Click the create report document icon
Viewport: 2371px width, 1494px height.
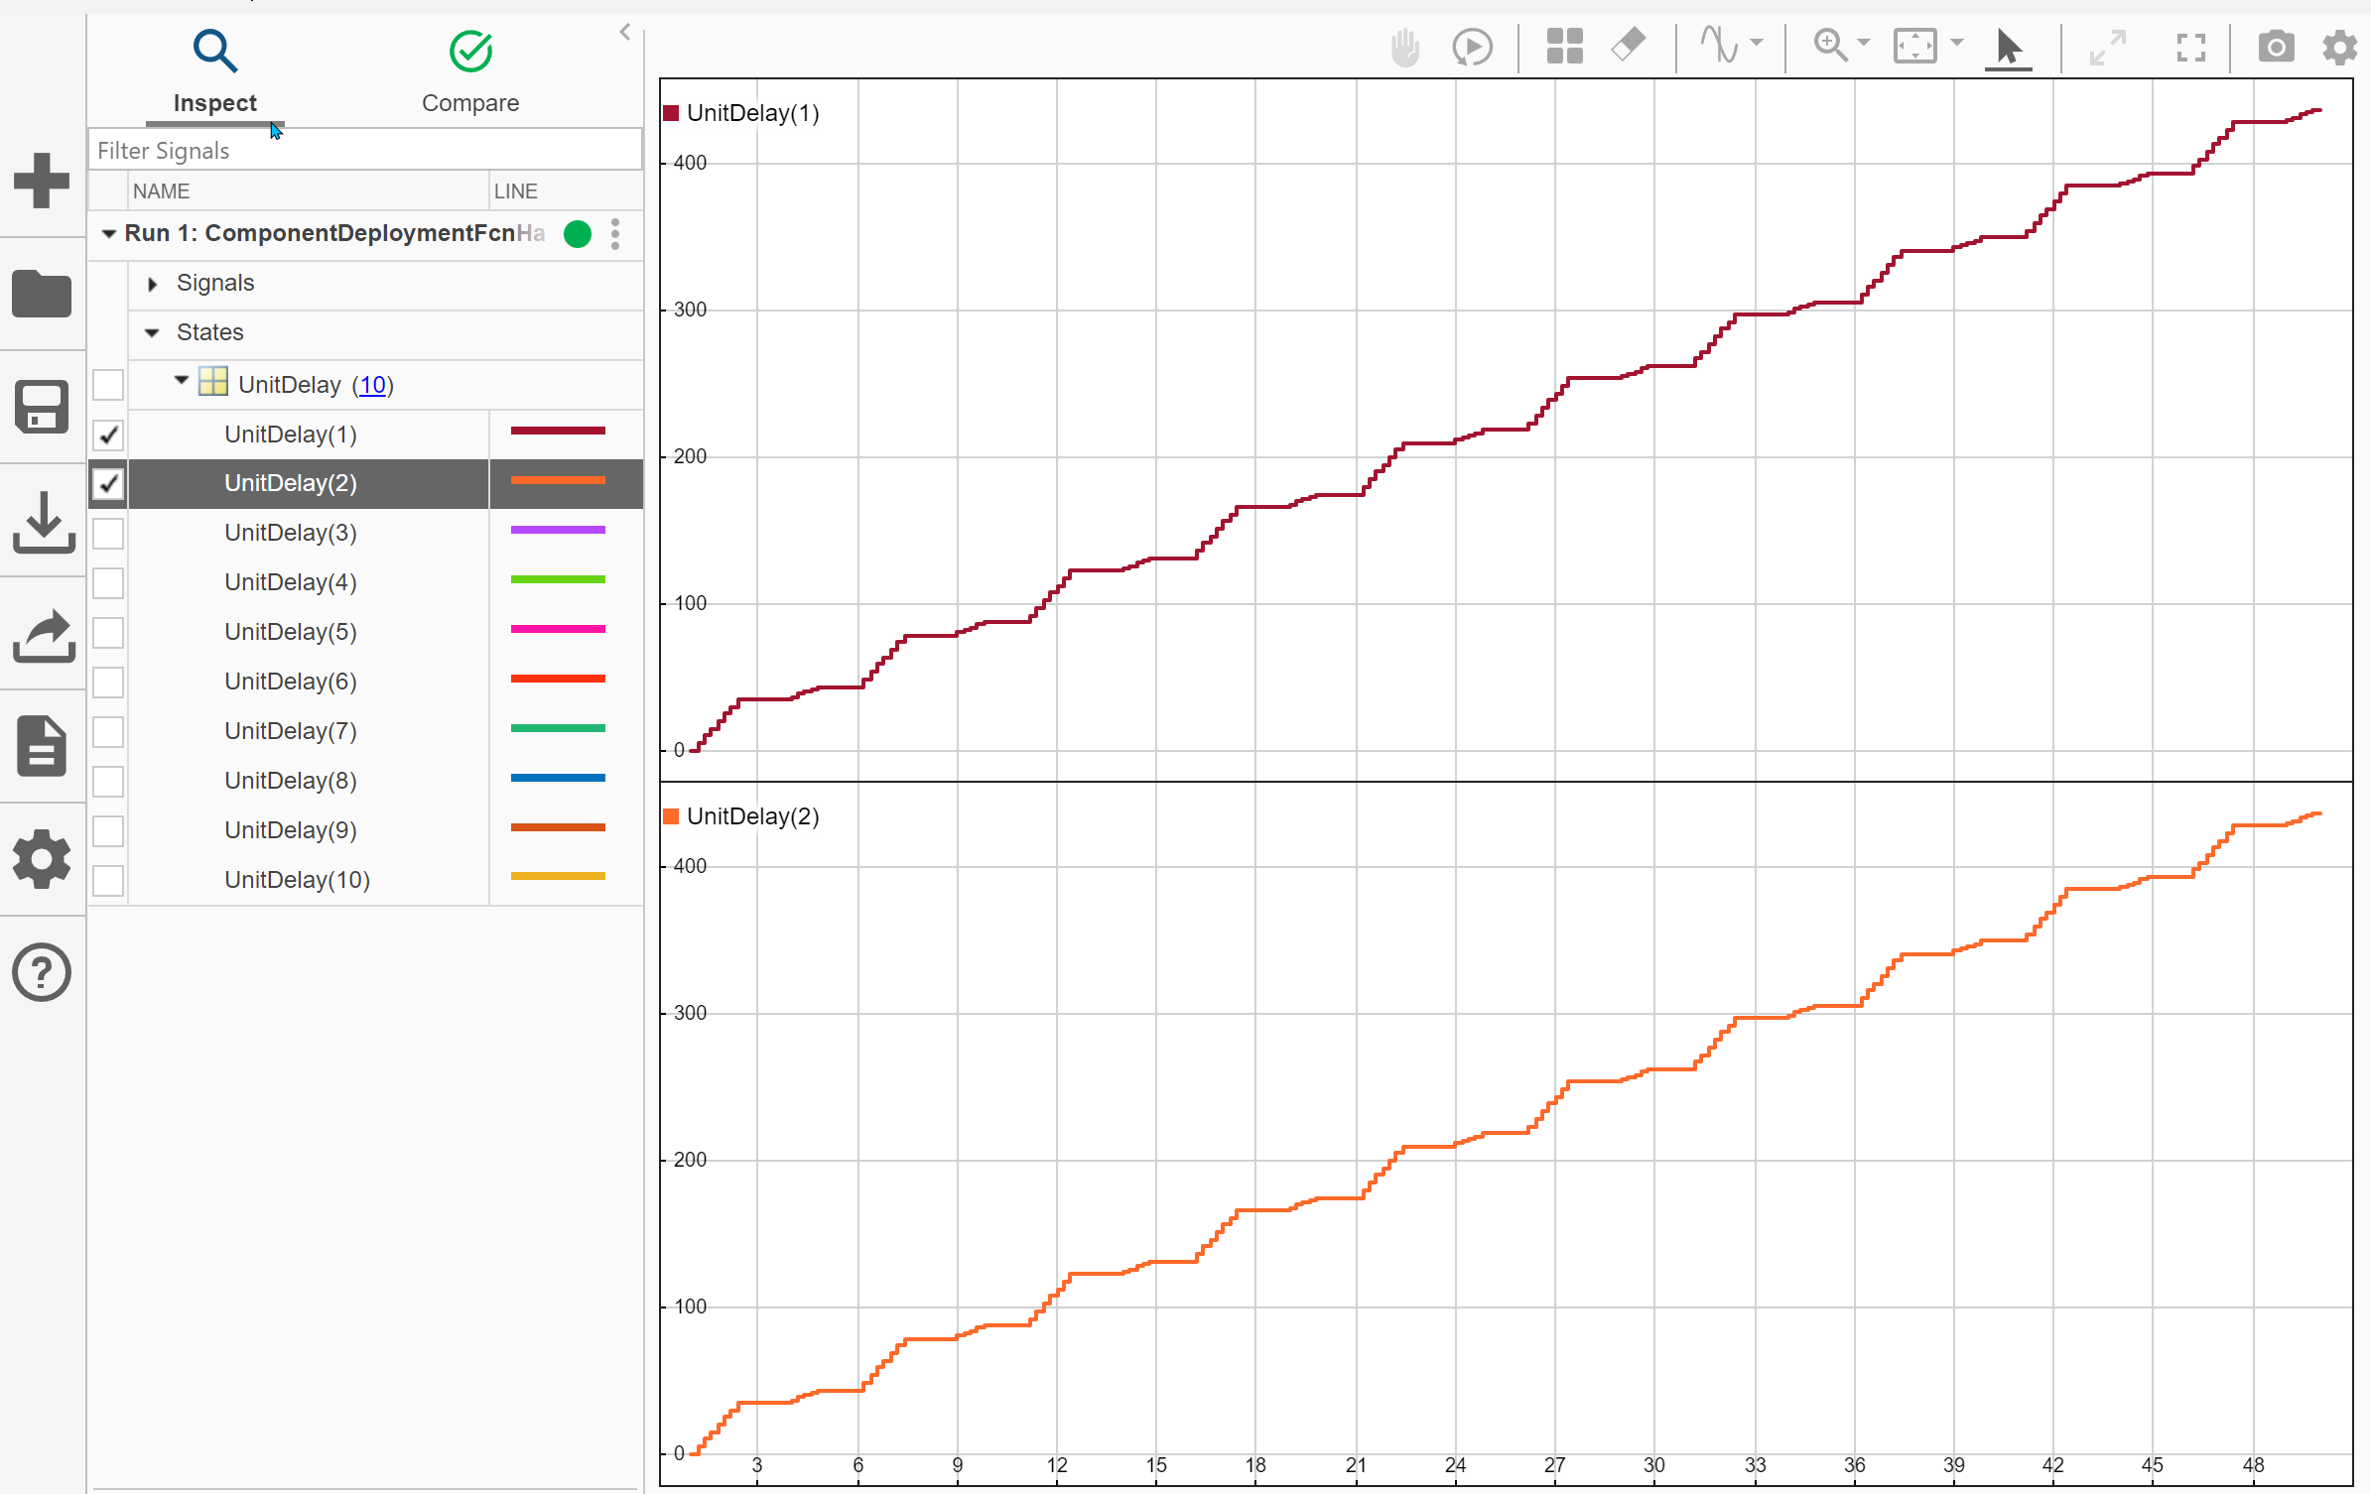(43, 746)
